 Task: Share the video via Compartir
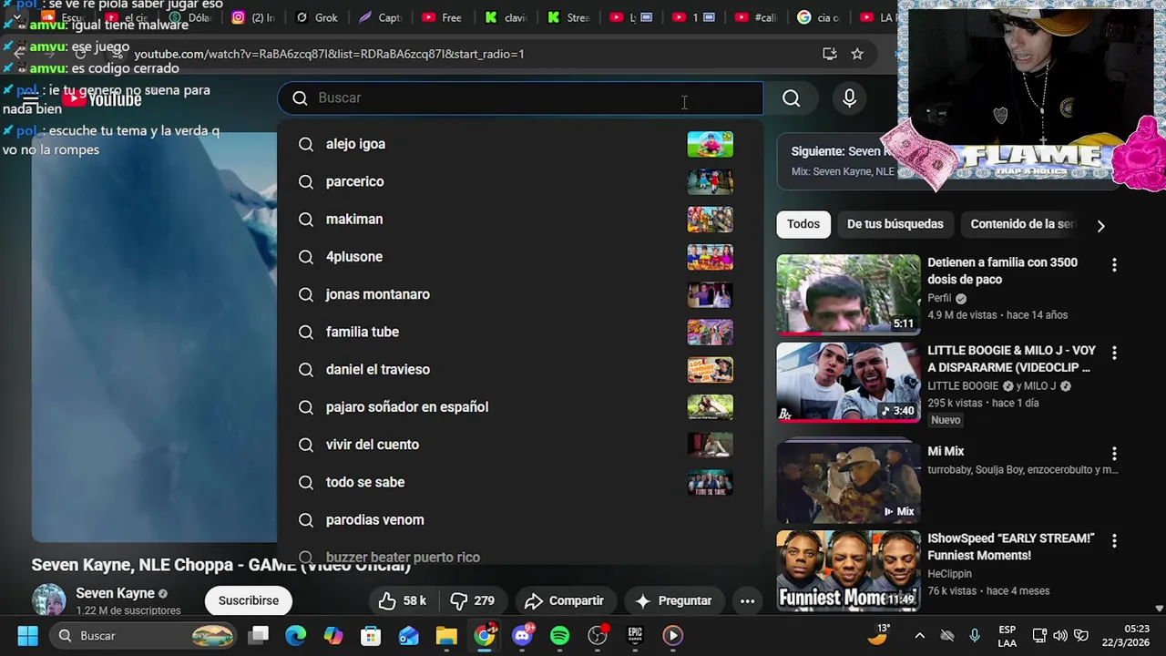(x=564, y=600)
